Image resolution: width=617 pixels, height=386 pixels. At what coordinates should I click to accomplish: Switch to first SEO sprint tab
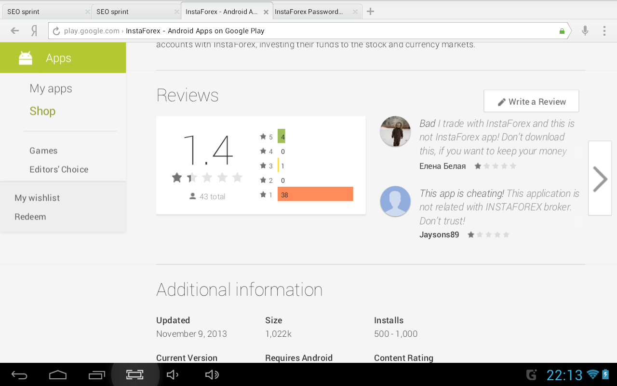click(46, 12)
